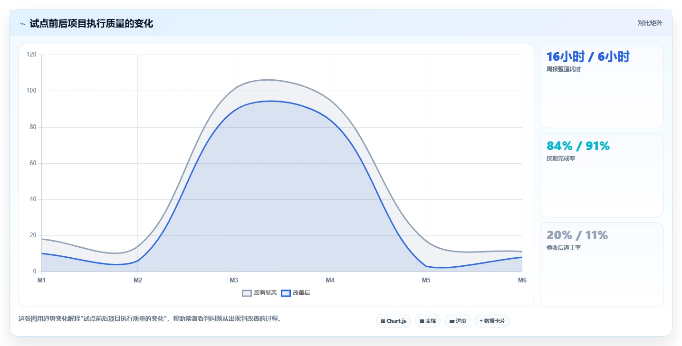Click the chart description sentence below the chart

(151, 318)
